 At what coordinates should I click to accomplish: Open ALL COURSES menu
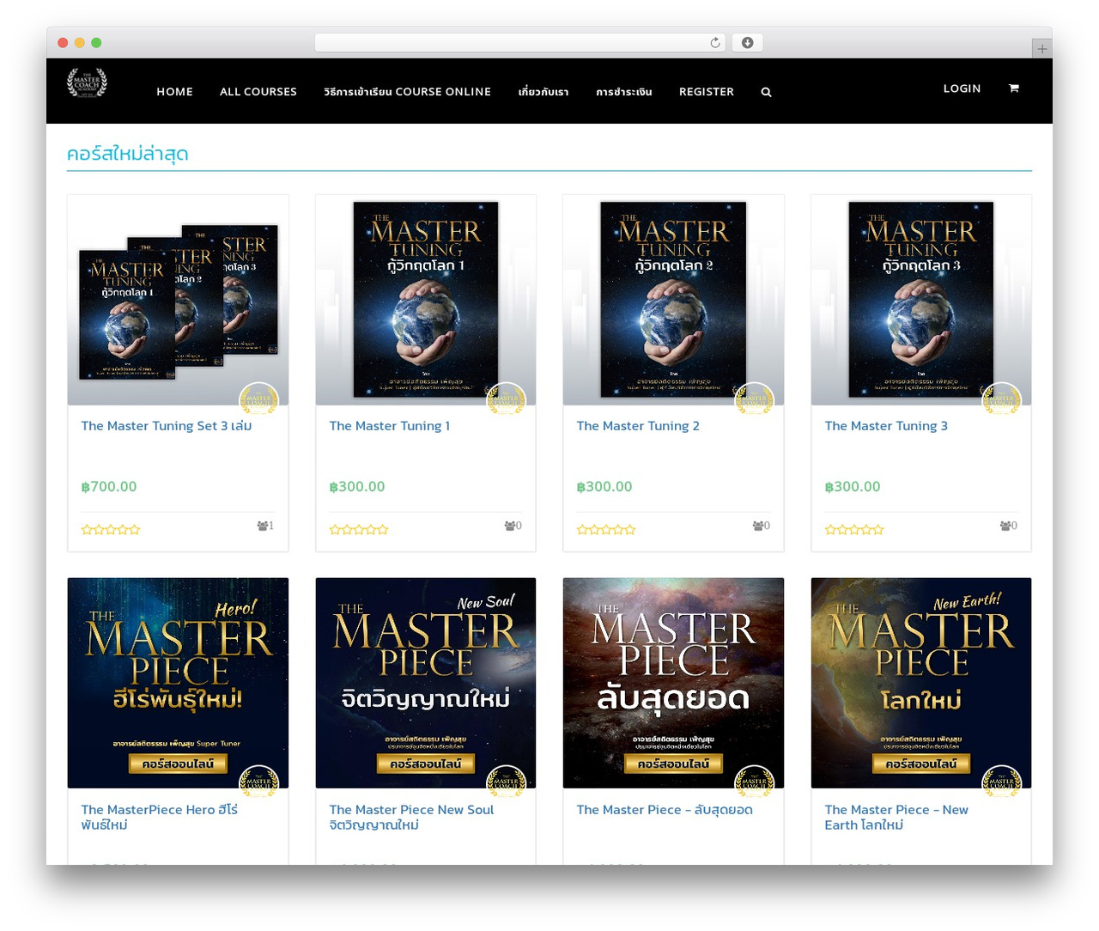258,92
